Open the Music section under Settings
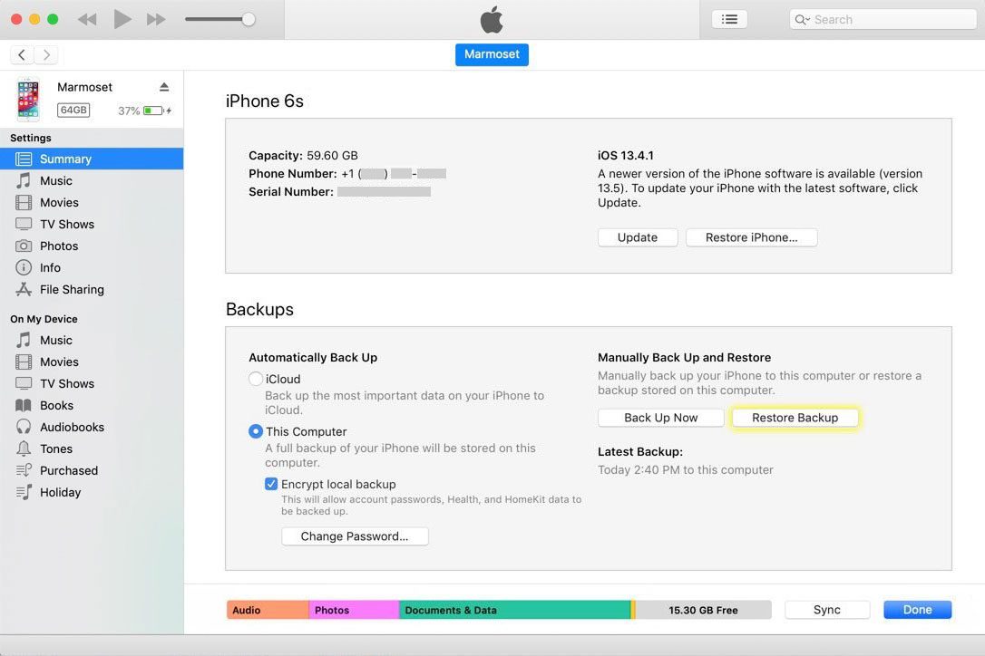 56,180
